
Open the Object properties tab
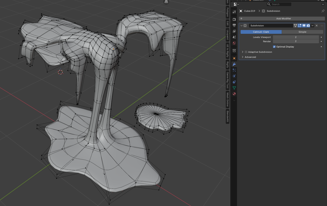coord(234,58)
